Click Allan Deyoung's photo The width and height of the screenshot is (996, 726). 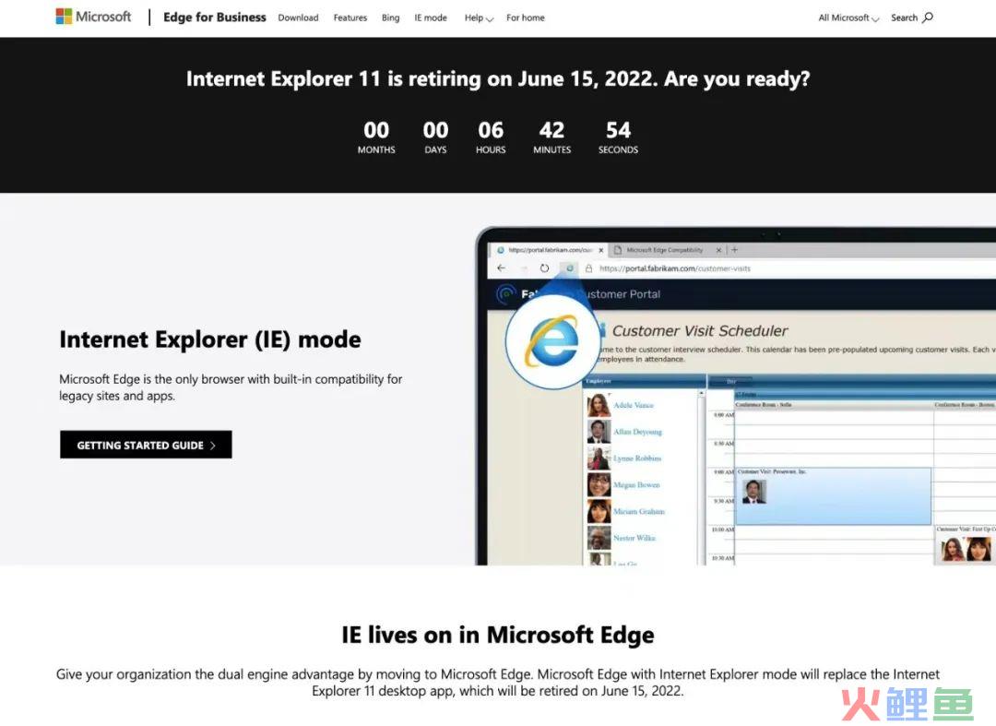[x=599, y=432]
